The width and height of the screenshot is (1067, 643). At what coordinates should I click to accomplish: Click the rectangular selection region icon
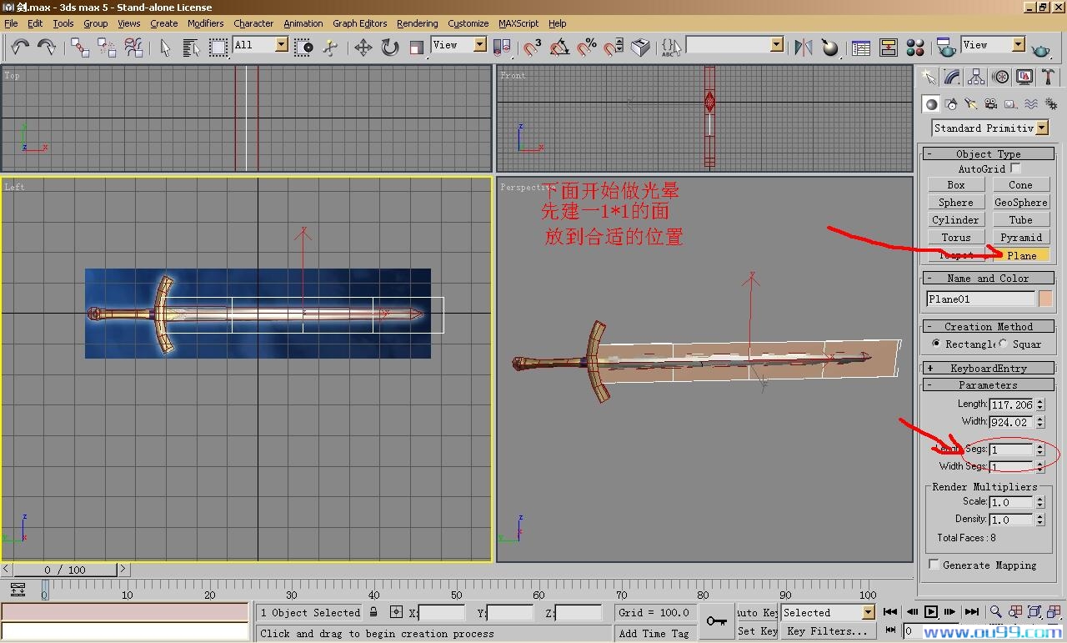click(218, 48)
